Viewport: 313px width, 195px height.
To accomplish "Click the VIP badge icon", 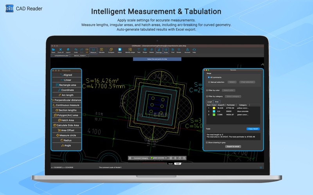I will pos(87,51).
